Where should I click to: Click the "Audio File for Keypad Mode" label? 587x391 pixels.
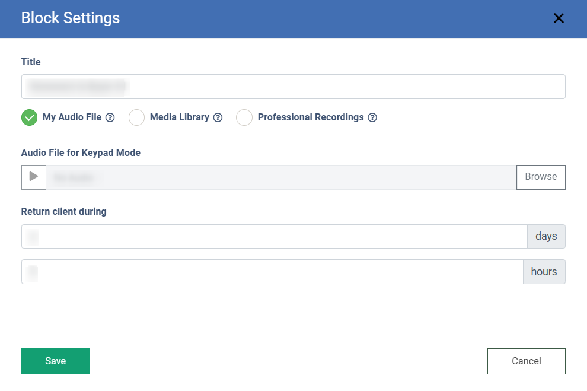pos(81,152)
